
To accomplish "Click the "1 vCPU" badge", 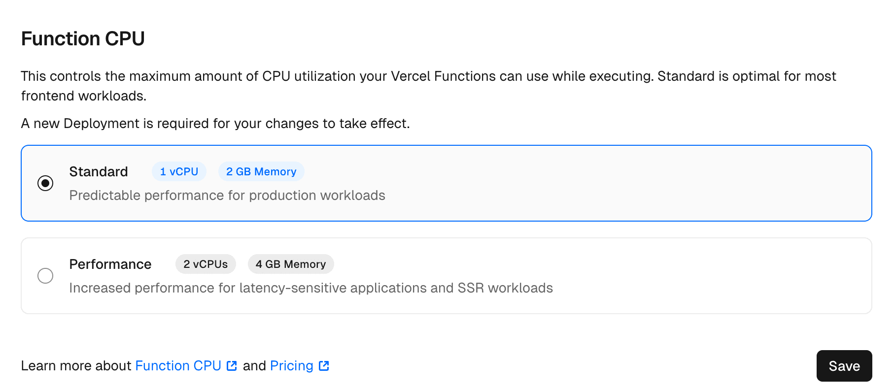I will coord(178,171).
